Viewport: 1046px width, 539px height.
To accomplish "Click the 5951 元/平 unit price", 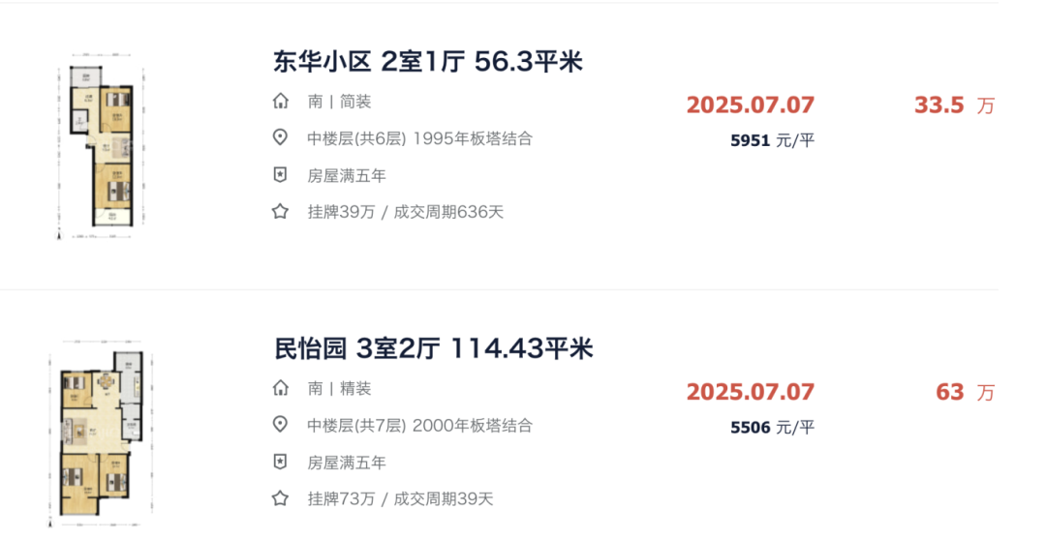I will (773, 140).
